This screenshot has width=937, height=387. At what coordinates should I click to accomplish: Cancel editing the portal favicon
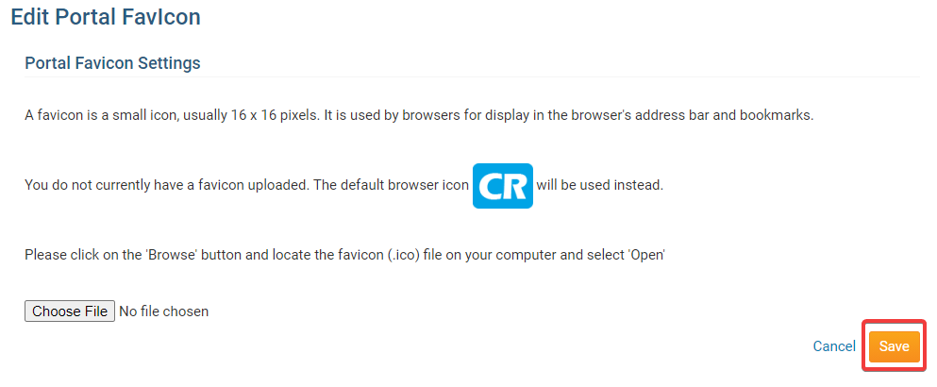pyautogui.click(x=834, y=346)
